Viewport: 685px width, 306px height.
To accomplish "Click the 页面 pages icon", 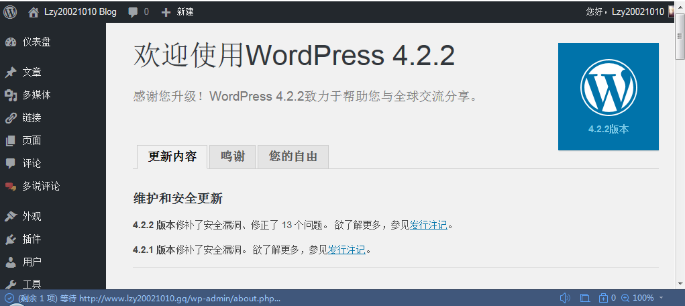I will tap(11, 141).
